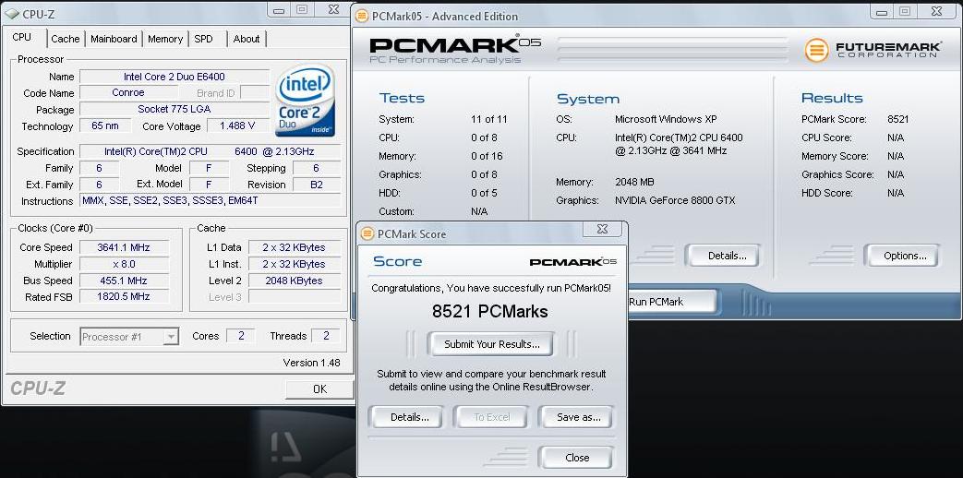Select the SPD tab
The width and height of the screenshot is (963, 478).
coord(203,39)
